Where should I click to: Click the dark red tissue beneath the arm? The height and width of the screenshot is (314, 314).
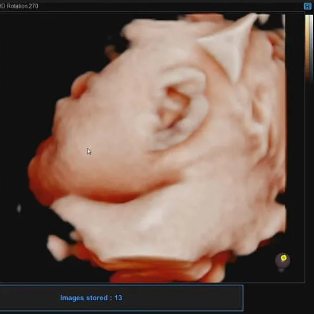tap(160, 270)
